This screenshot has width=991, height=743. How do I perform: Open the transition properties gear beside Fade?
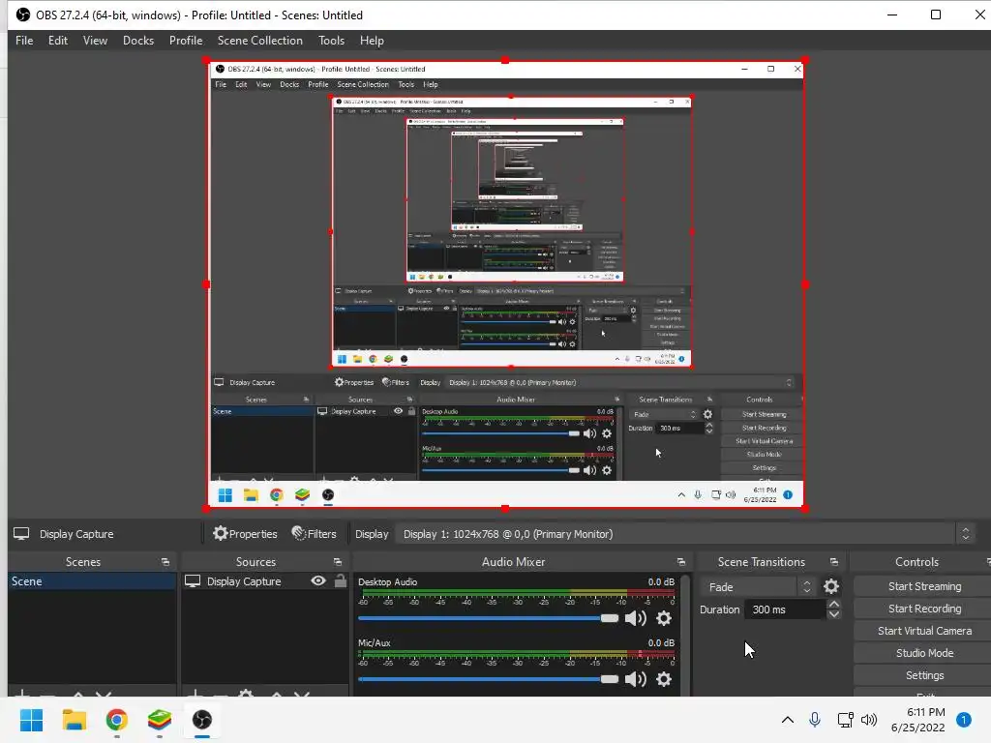click(831, 587)
